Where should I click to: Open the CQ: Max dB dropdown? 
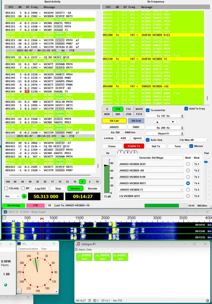[195, 140]
